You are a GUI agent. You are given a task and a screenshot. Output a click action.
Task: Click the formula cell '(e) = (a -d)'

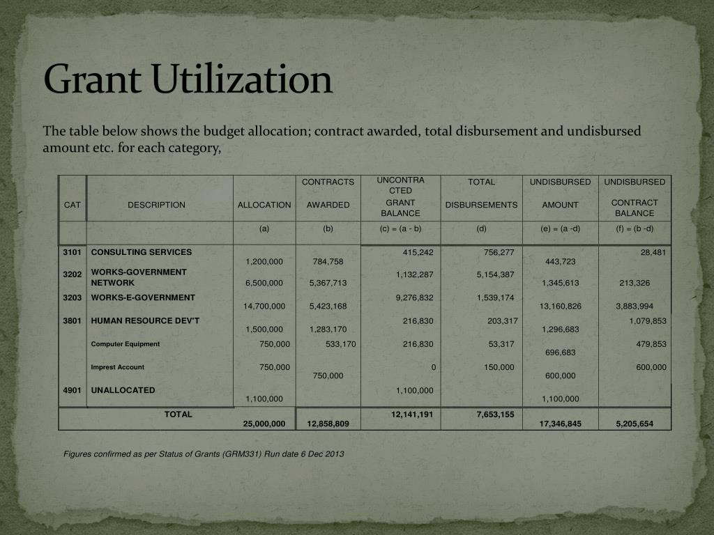560,228
